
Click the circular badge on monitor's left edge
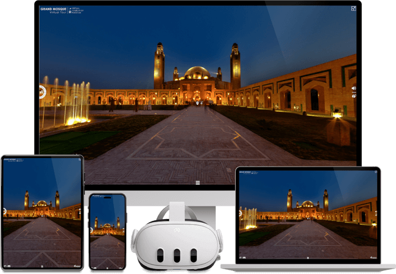(42, 92)
